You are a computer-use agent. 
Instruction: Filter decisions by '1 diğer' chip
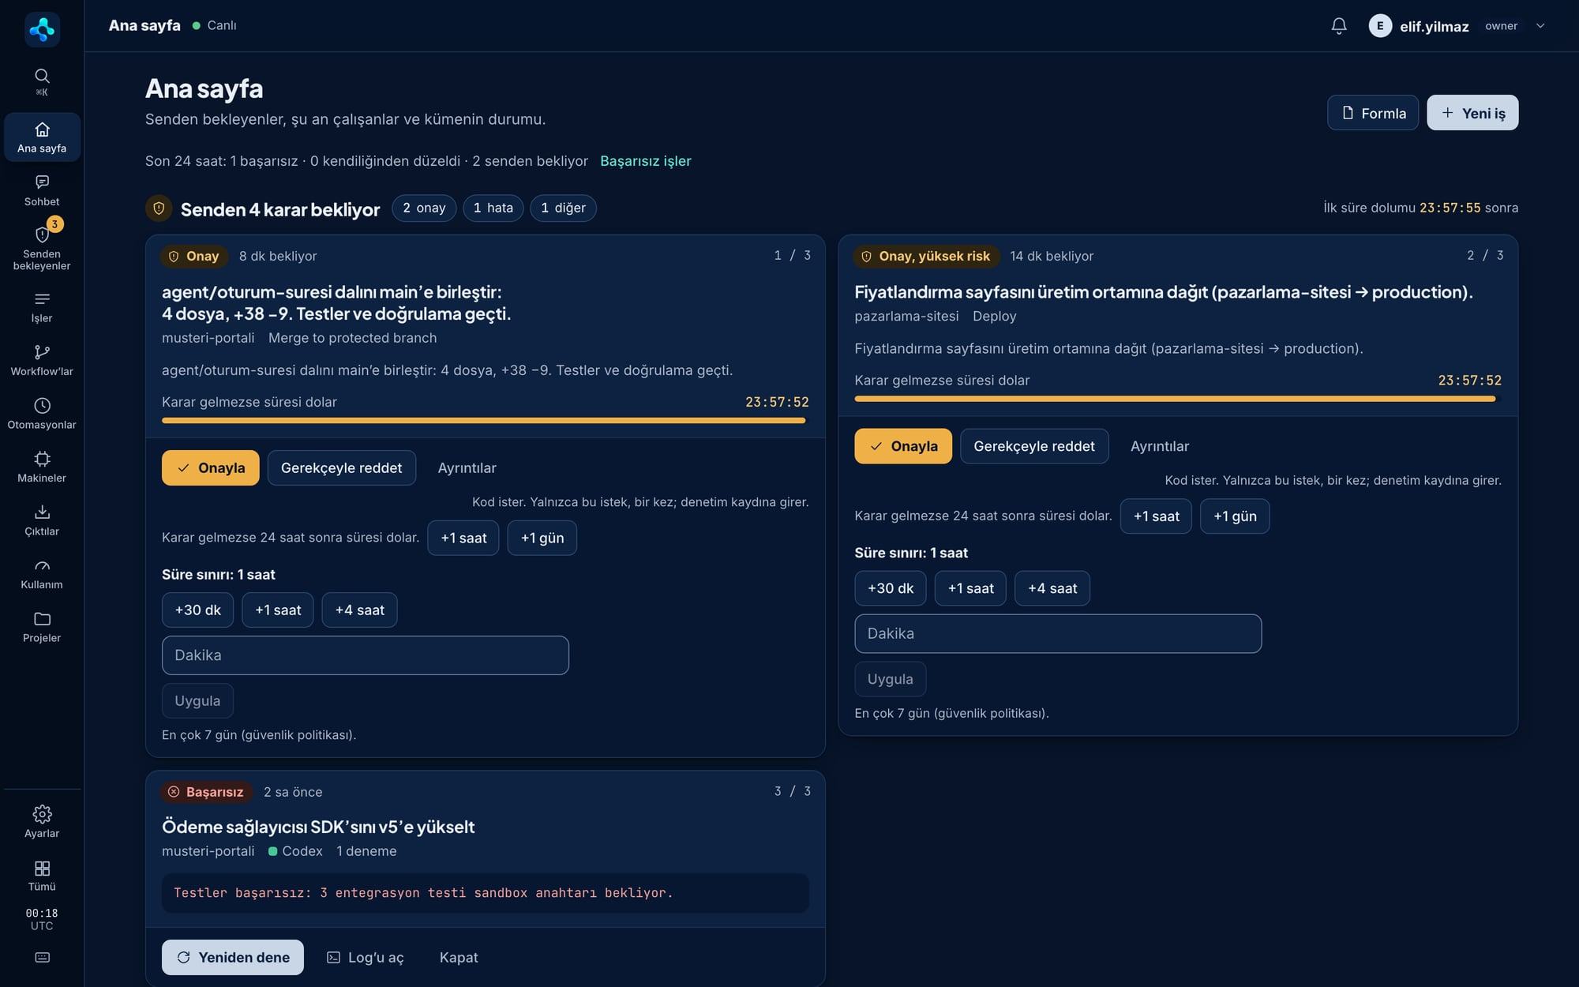(x=563, y=208)
